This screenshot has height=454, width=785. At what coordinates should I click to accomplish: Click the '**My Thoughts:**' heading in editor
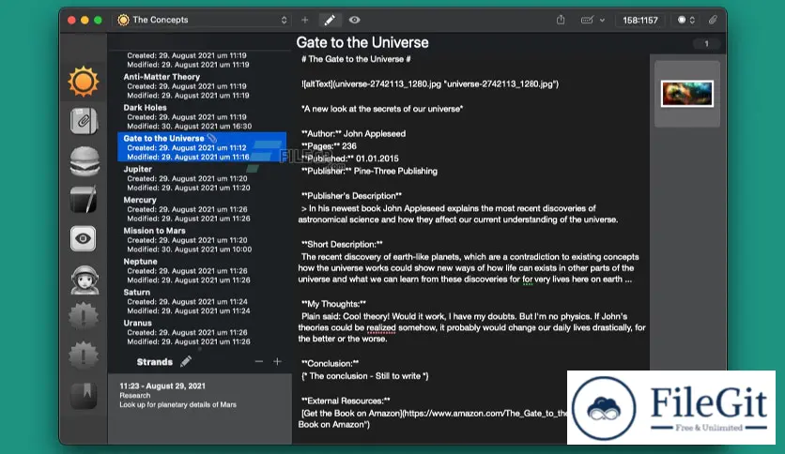[333, 304]
